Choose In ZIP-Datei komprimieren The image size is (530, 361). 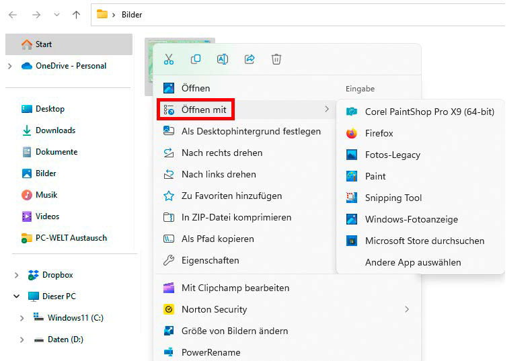pos(245,217)
